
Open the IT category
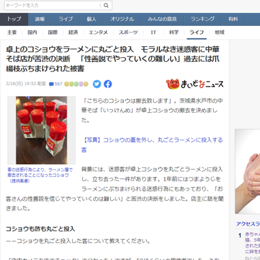[153, 33]
